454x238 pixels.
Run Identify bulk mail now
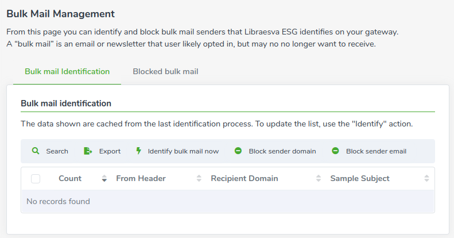(183, 151)
